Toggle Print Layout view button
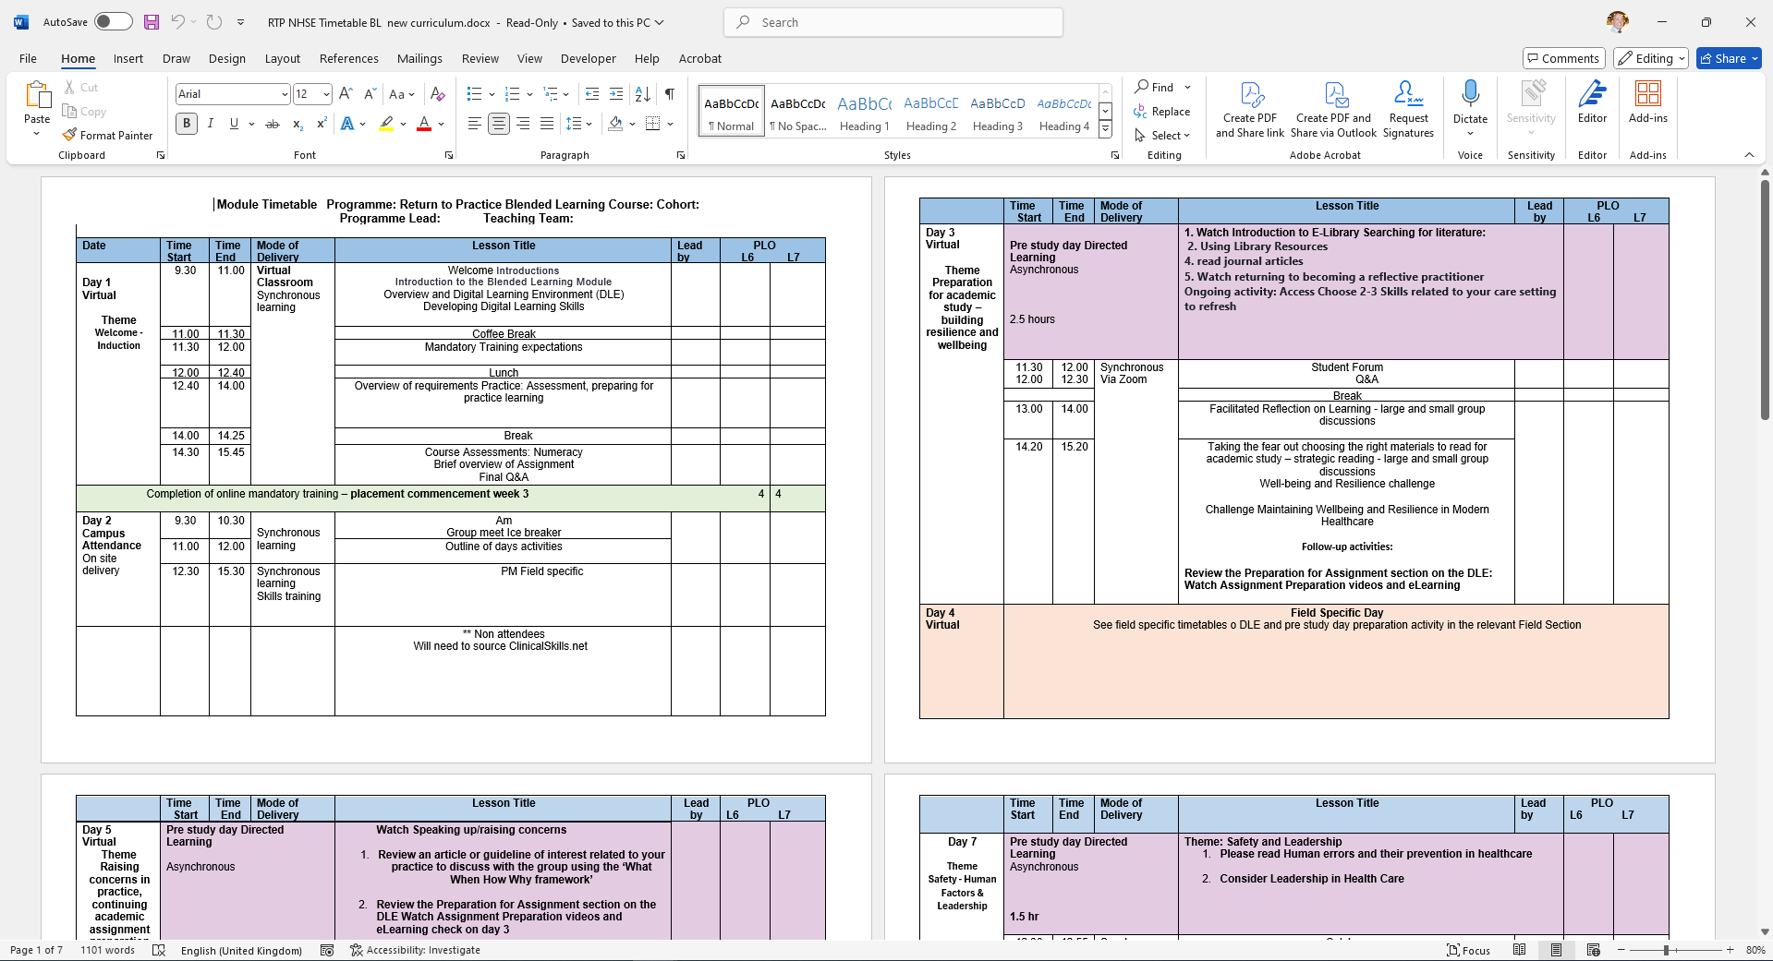1773x961 pixels. coord(1557,950)
